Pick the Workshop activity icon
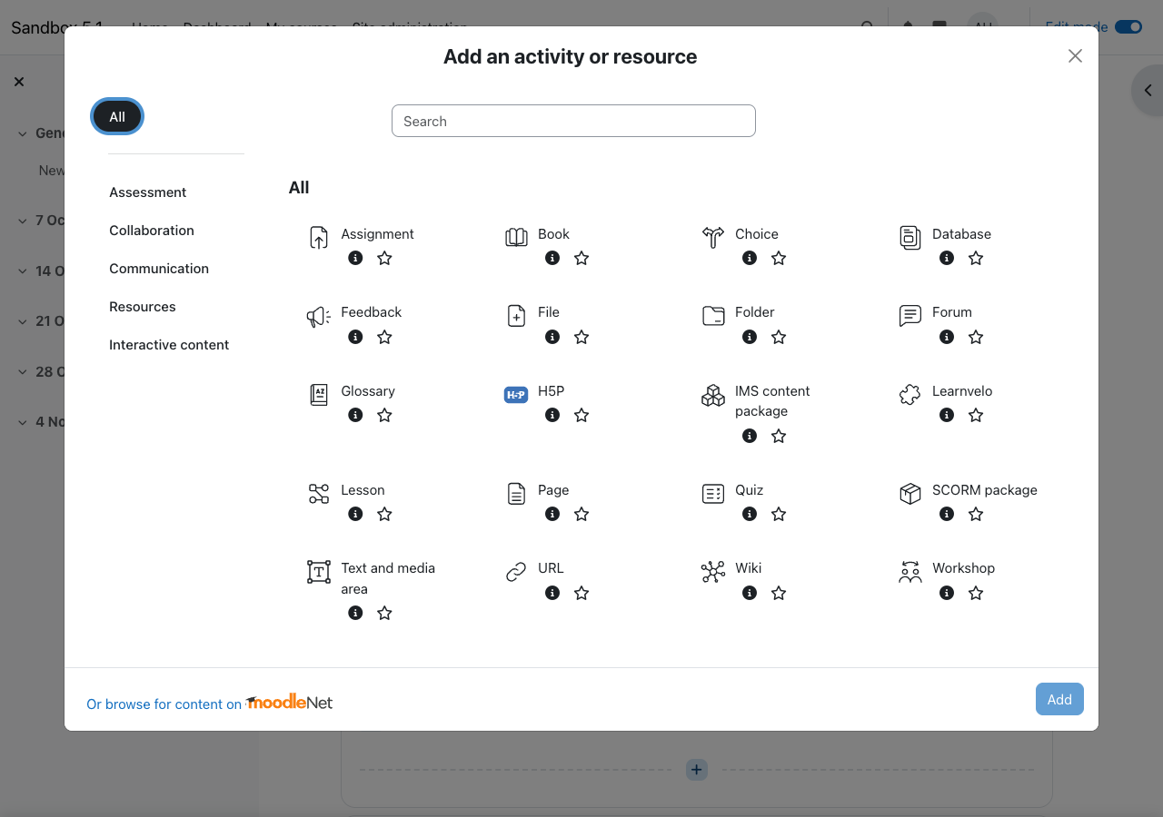The height and width of the screenshot is (817, 1163). (x=910, y=571)
